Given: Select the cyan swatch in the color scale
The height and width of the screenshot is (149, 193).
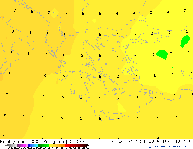Looking at the screenshot, I should click(37, 145).
